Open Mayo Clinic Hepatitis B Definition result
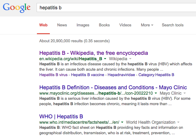 click(113, 87)
